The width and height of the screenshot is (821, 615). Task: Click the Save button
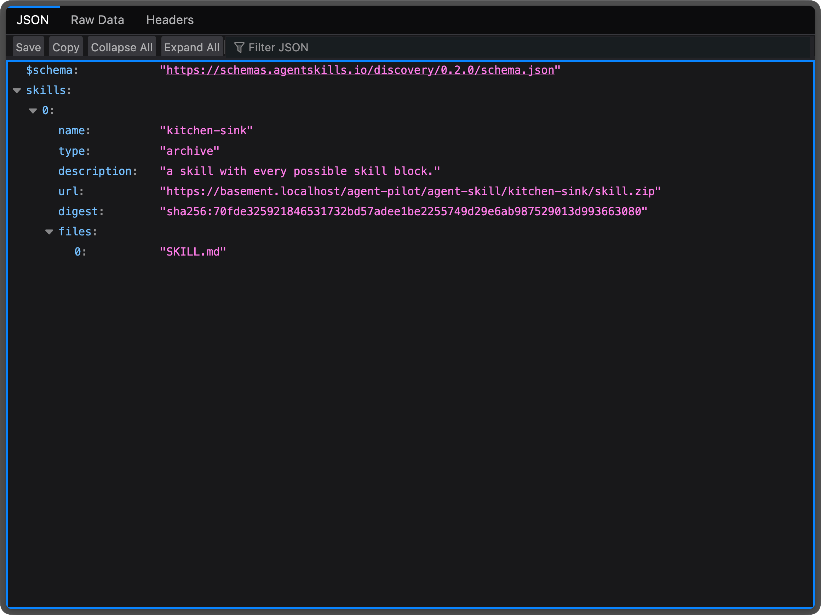28,47
